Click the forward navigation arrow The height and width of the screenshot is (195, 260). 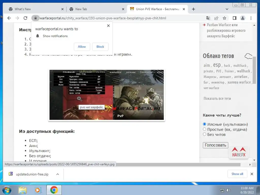[17, 18]
